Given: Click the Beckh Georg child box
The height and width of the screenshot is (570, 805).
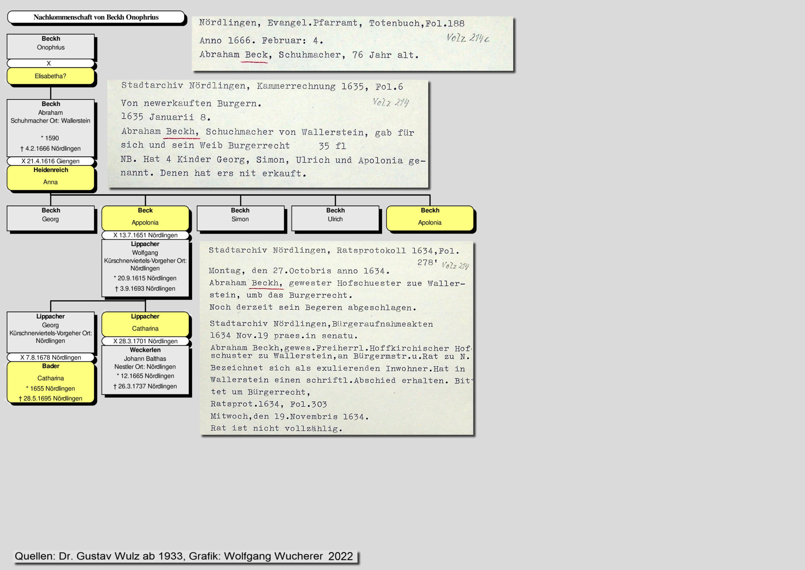Looking at the screenshot, I should click(x=50, y=218).
